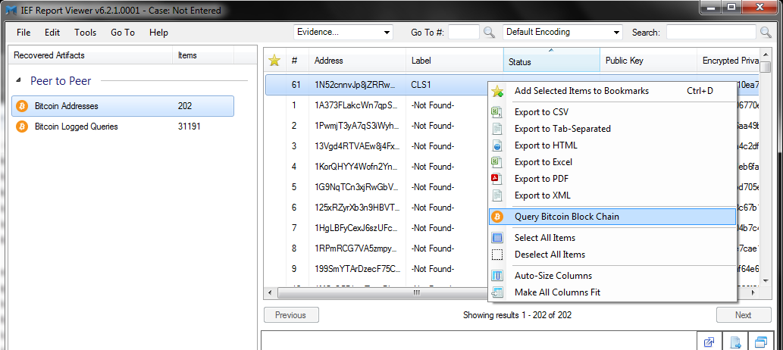Screen dimensions: 783x350
Task: Choose Export to XML
Action: pyautogui.click(x=612, y=195)
